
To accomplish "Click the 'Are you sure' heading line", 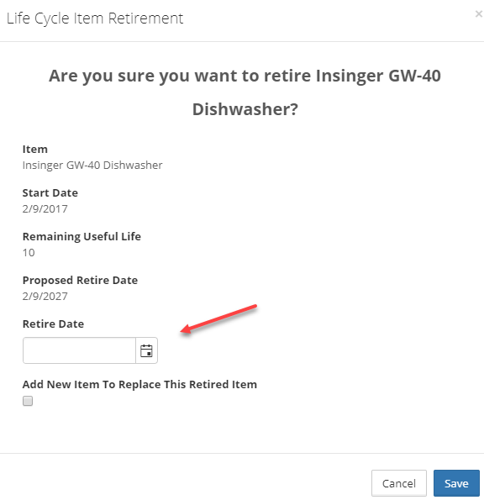I will (245, 76).
